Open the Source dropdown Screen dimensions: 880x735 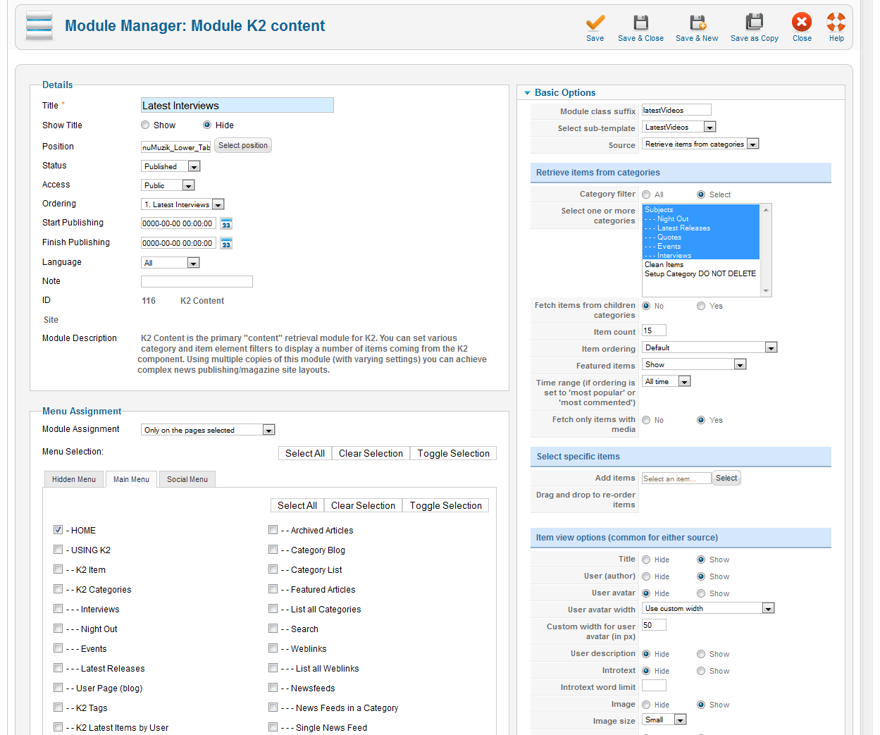700,144
